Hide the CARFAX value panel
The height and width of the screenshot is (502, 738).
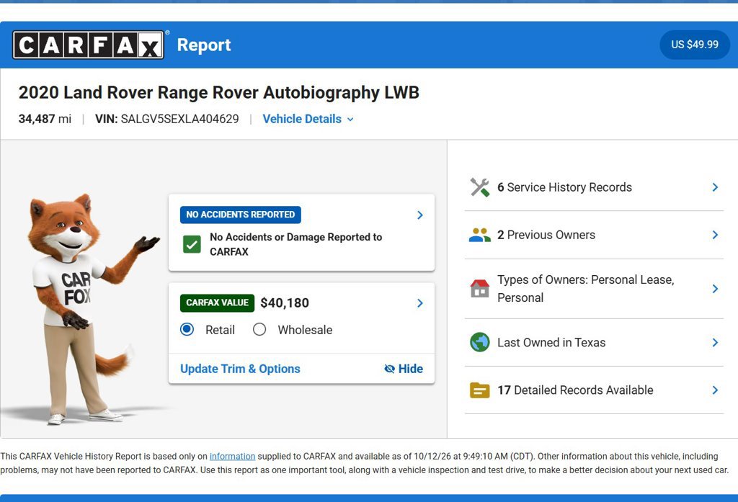404,369
